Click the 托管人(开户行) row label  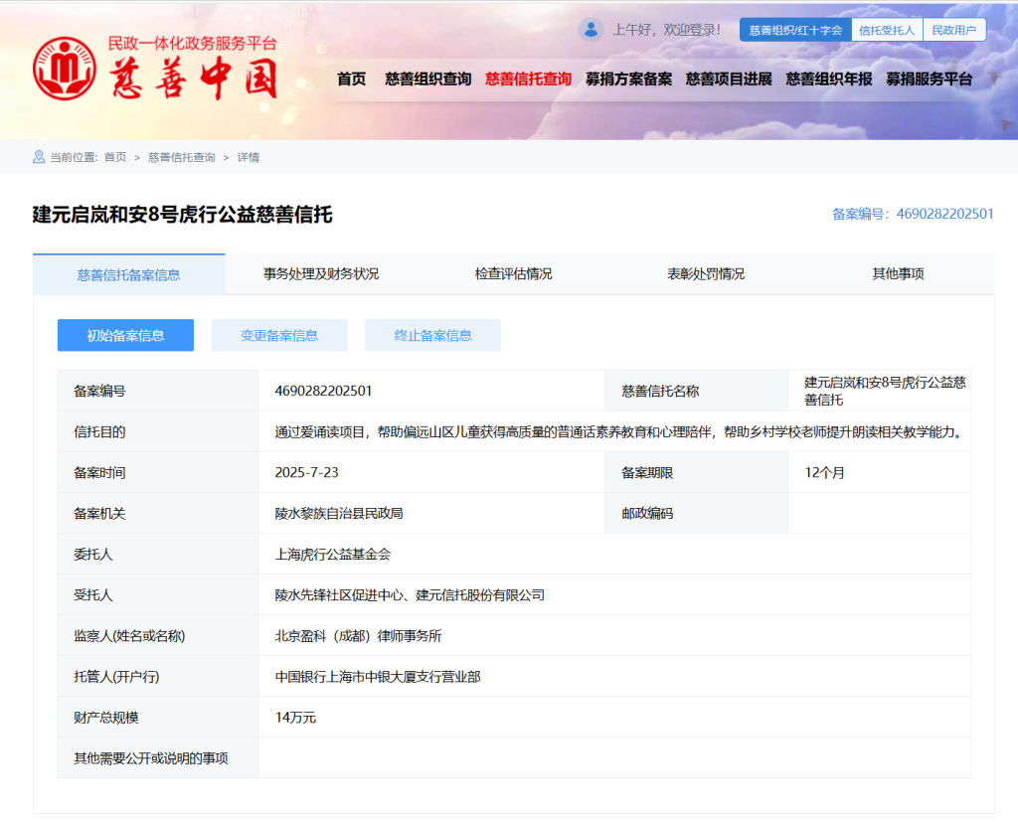click(x=116, y=677)
